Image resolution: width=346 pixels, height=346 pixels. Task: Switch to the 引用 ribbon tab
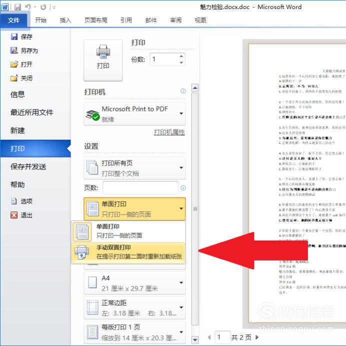click(x=126, y=20)
